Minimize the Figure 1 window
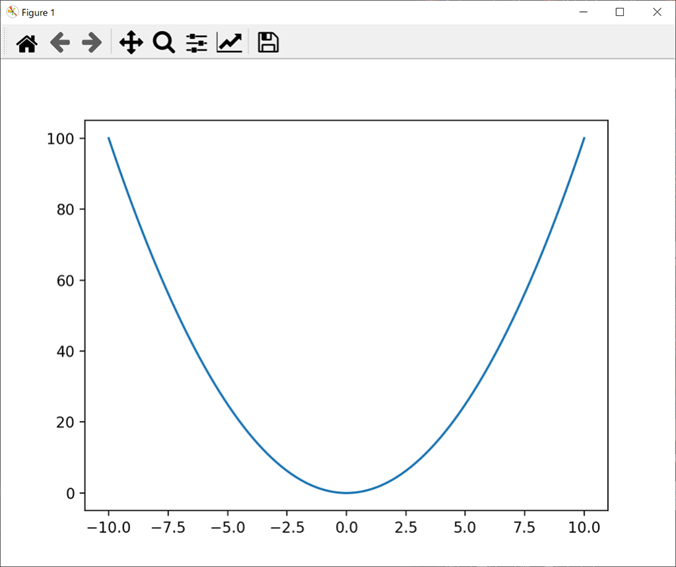The width and height of the screenshot is (676, 567). (x=584, y=12)
